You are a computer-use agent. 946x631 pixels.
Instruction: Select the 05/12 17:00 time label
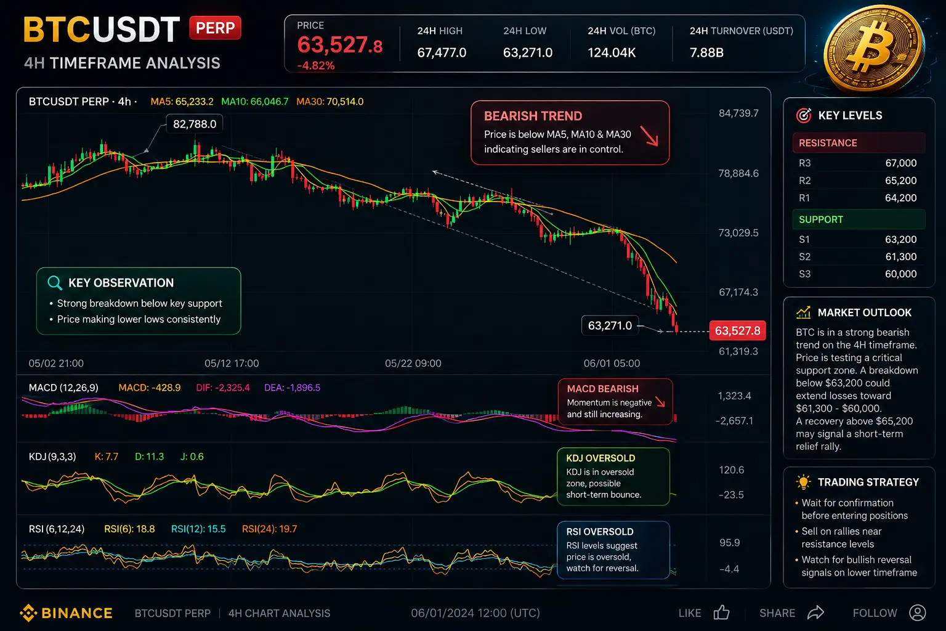pos(232,364)
